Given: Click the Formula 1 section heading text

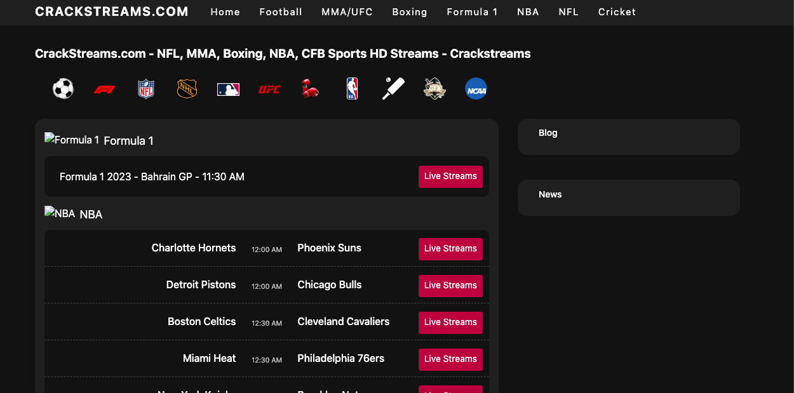Looking at the screenshot, I should pyautogui.click(x=128, y=141).
